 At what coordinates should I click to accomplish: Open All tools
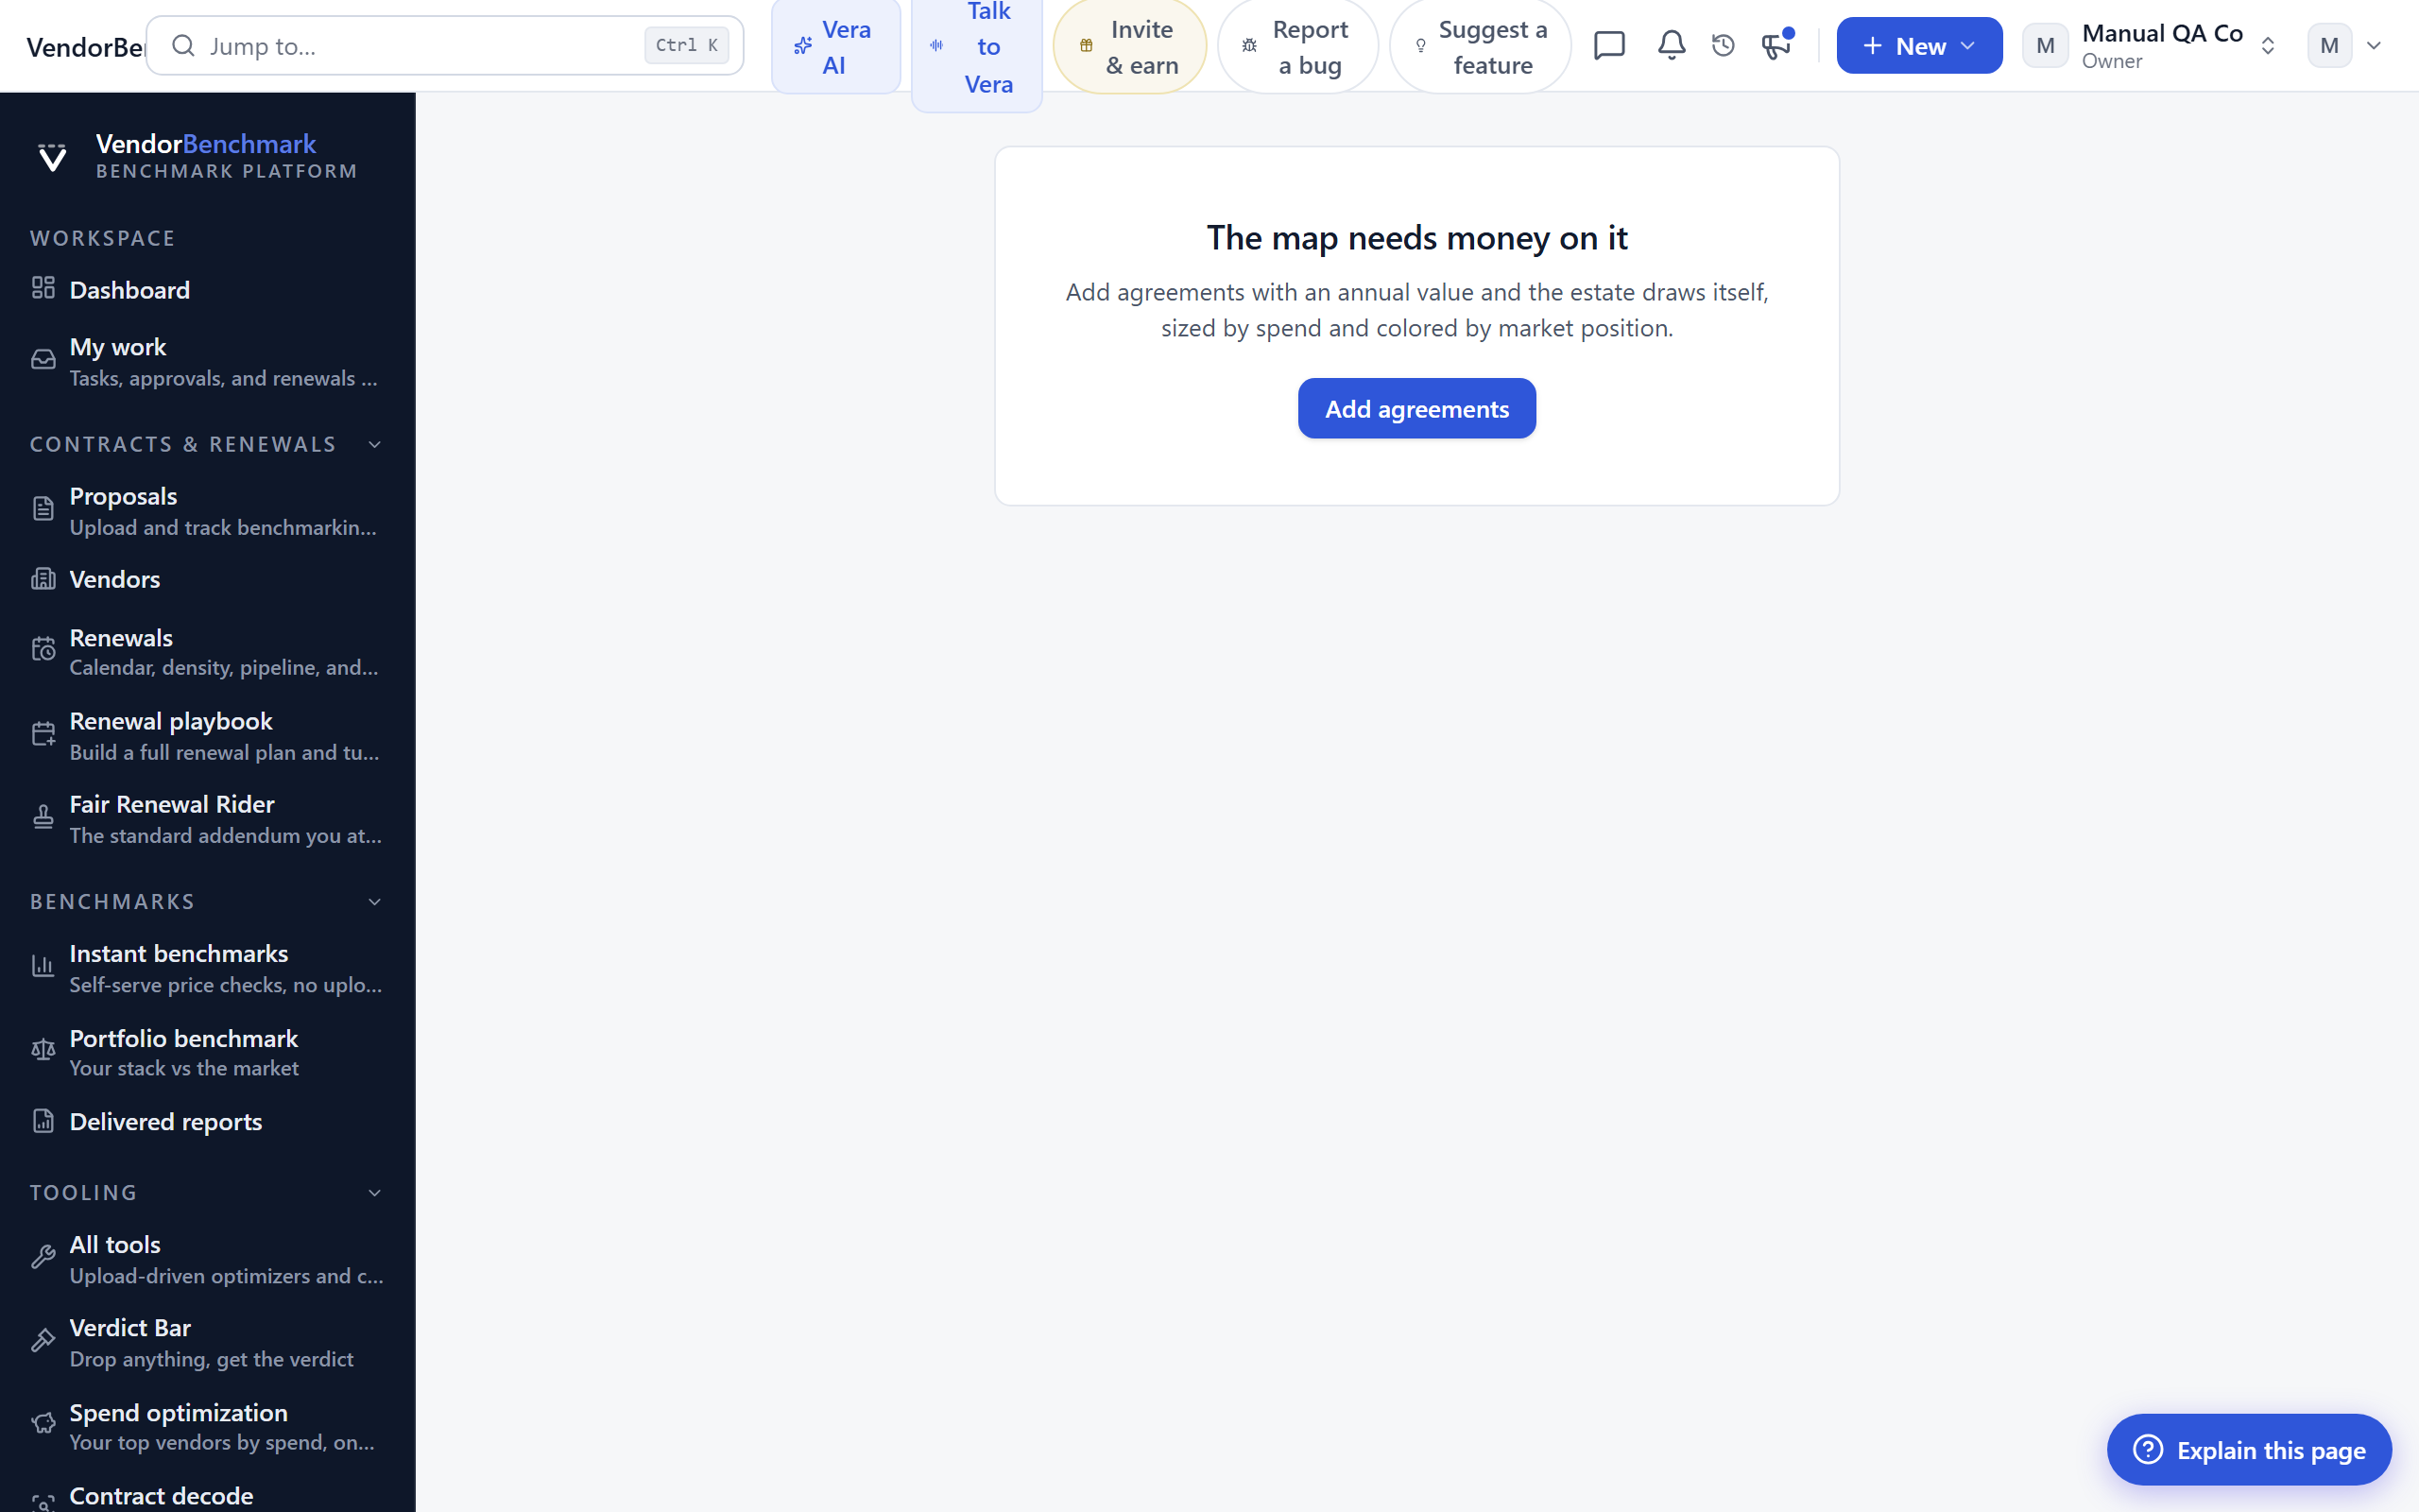pyautogui.click(x=208, y=1259)
